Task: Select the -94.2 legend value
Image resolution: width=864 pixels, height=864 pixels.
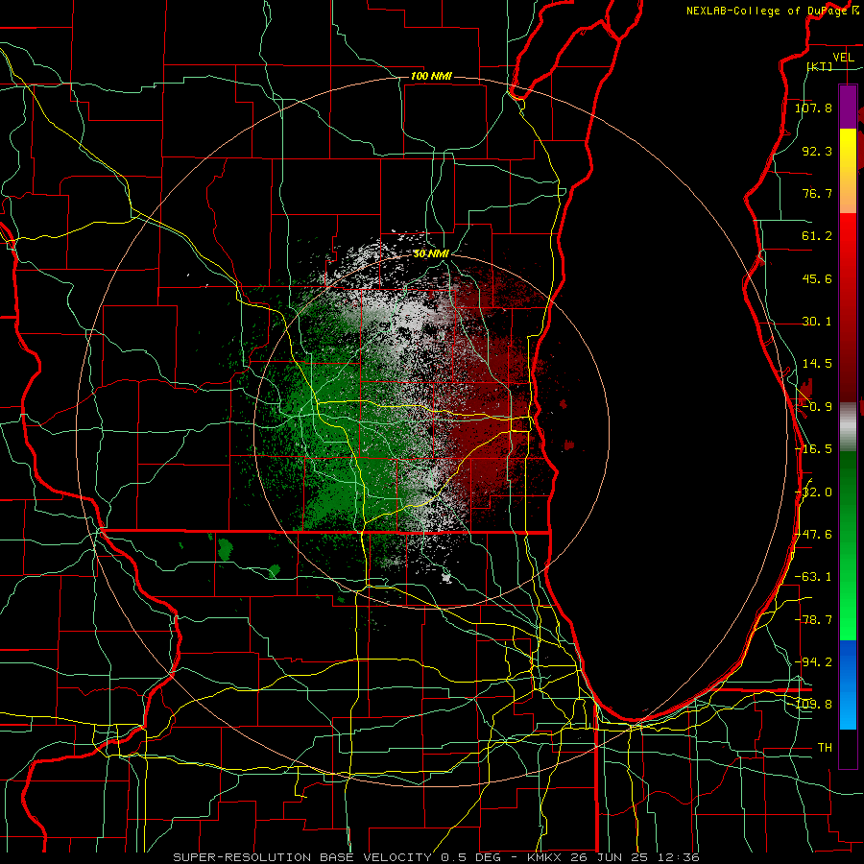Action: (813, 661)
